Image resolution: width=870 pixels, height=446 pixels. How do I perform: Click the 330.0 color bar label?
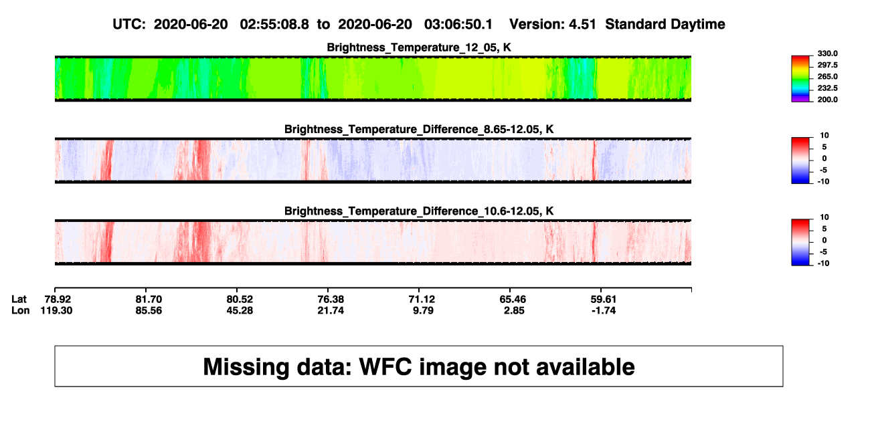(829, 53)
